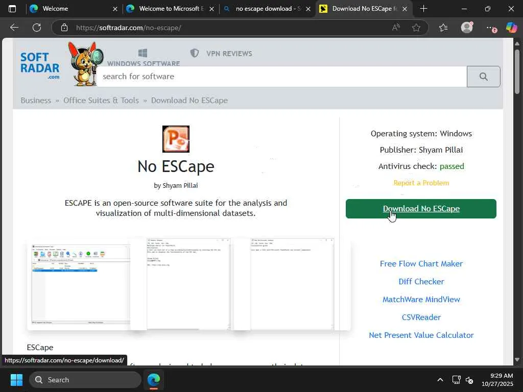The width and height of the screenshot is (523, 392).
Task: View site information lock icon
Action: 64,28
